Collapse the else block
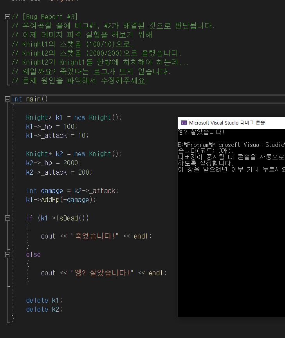The height and width of the screenshot is (338, 285). pos(7,255)
